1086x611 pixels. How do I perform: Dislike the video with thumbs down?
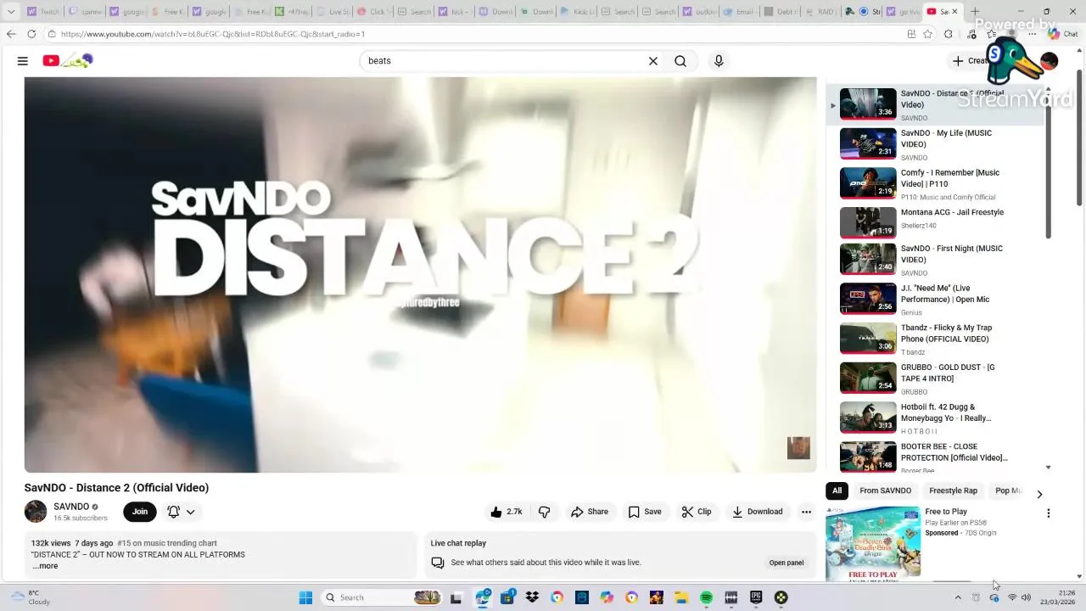(x=545, y=512)
